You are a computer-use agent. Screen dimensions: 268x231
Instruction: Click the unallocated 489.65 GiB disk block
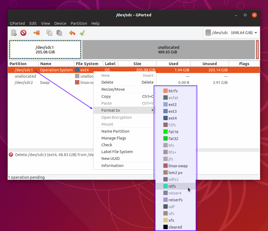point(169,50)
